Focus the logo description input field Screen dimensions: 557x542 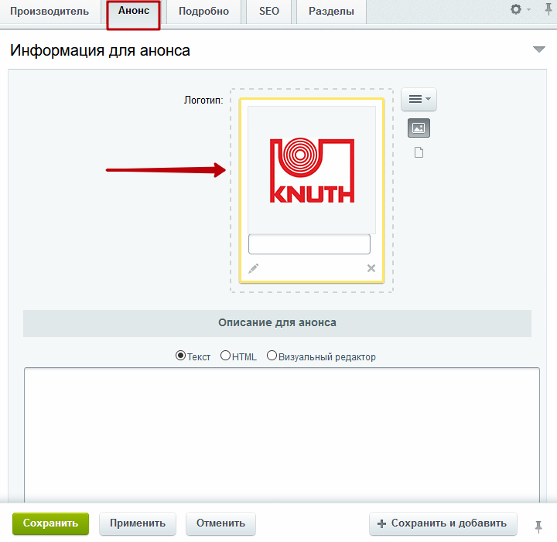pyautogui.click(x=309, y=244)
